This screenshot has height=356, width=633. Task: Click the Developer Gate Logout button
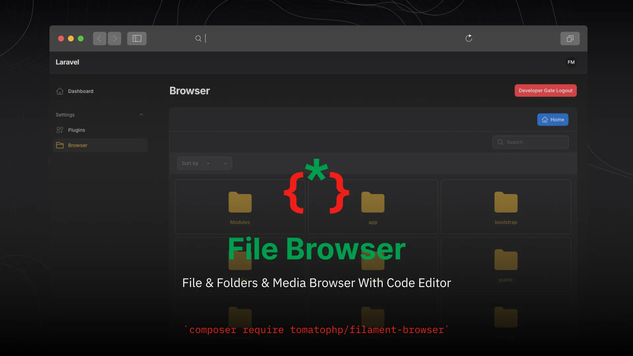point(545,90)
